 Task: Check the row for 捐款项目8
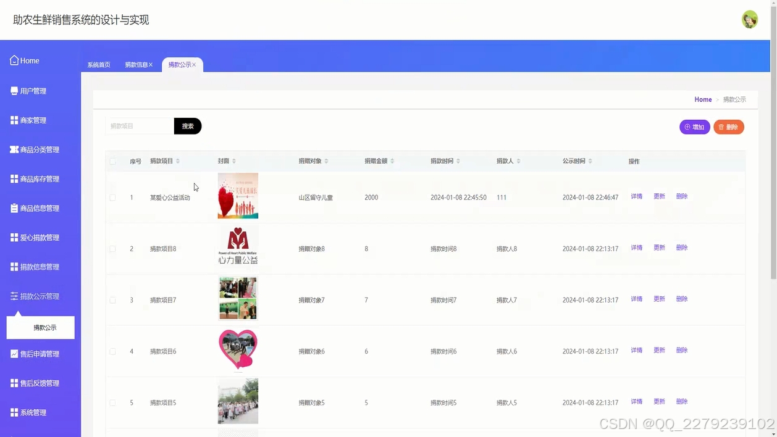point(112,249)
